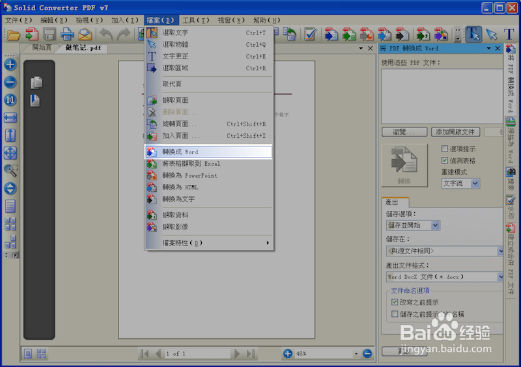
Task: Switch to the 做笔记.pdf tab
Action: tap(83, 48)
